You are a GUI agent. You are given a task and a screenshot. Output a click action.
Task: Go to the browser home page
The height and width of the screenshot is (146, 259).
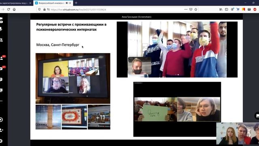(x=14, y=9)
